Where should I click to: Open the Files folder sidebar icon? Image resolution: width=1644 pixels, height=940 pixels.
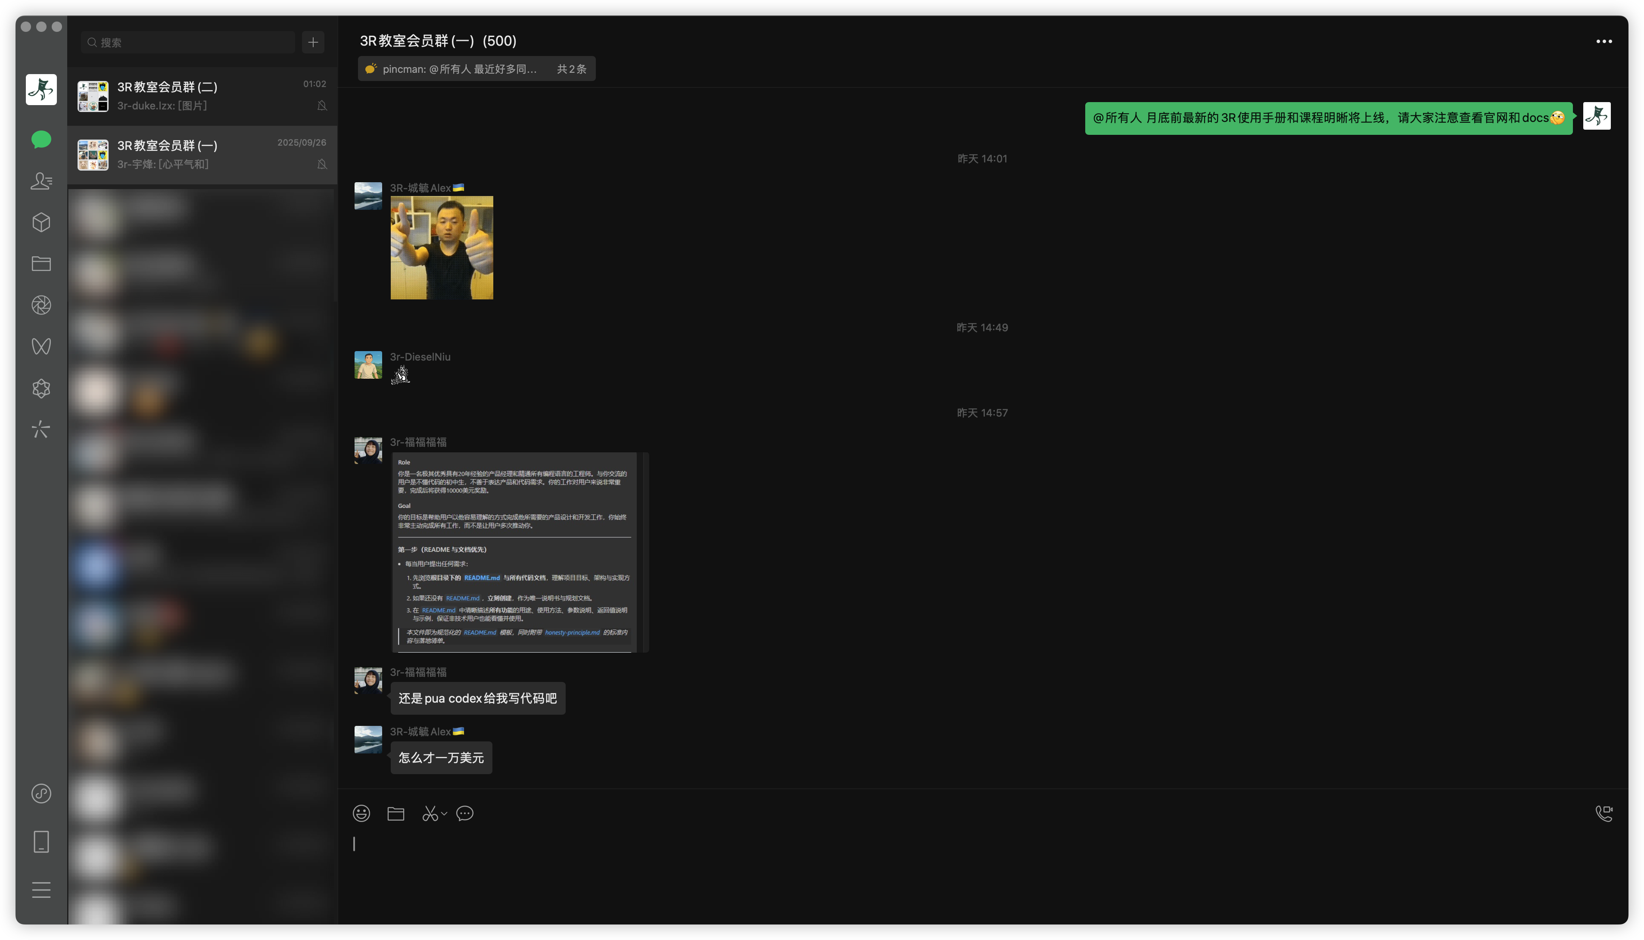tap(41, 263)
